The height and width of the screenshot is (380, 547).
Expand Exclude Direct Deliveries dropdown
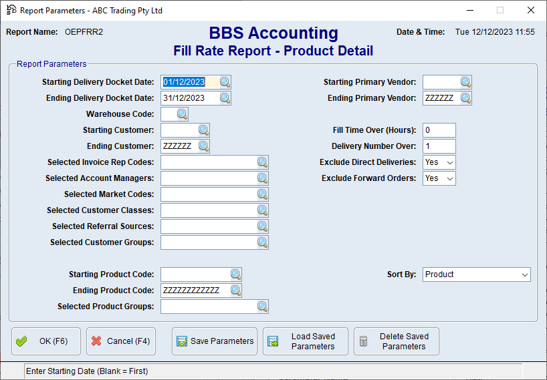click(x=449, y=163)
